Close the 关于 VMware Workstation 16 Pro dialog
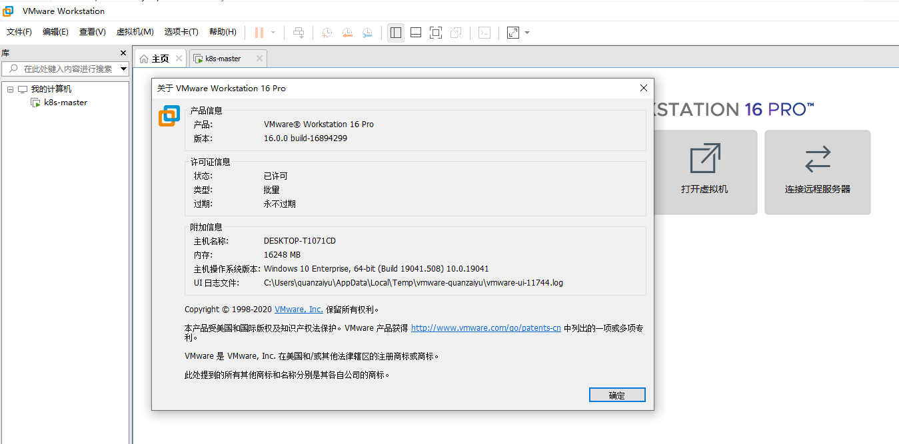The width and height of the screenshot is (899, 444). 644,88
